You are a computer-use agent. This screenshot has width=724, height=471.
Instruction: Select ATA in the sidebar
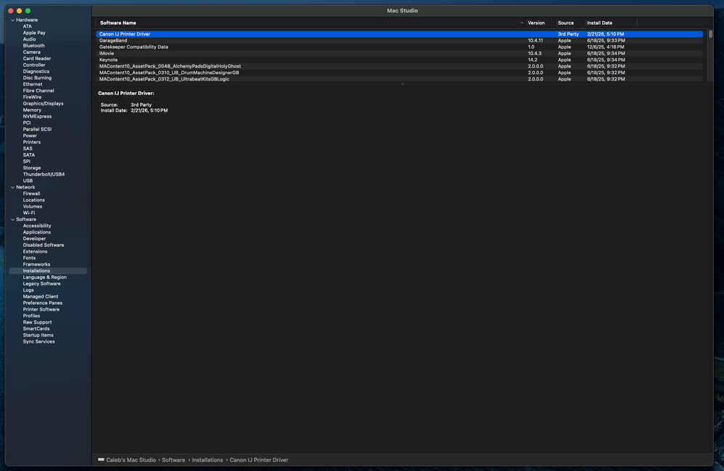point(28,26)
